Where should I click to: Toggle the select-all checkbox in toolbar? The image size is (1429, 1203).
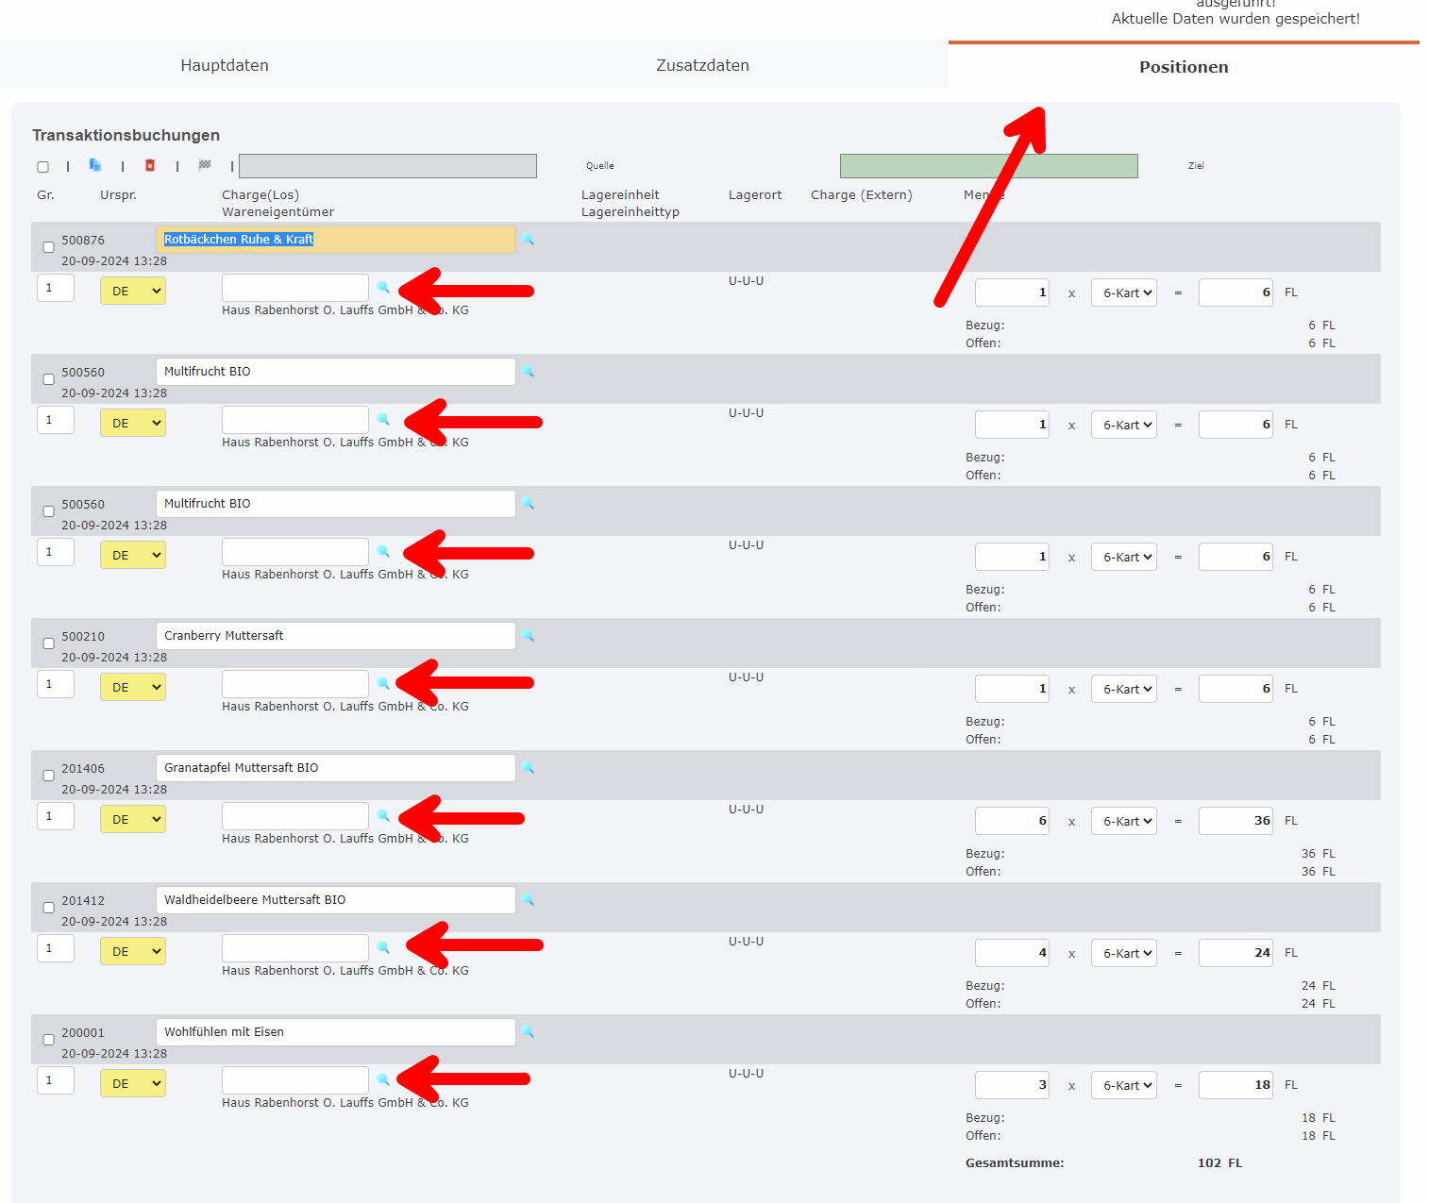43,167
